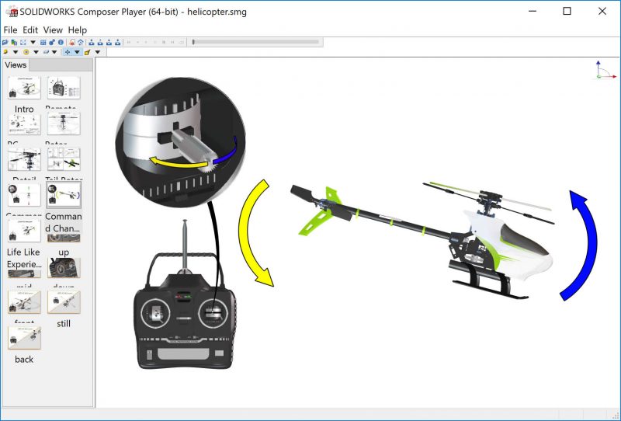Click the greyed rewind-to-start playback button
The image size is (621, 421).
(x=129, y=43)
